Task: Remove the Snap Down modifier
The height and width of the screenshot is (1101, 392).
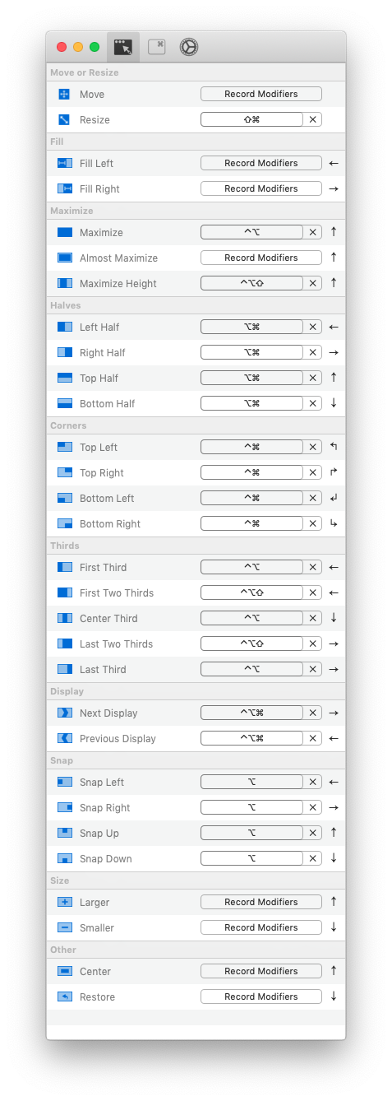Action: (313, 858)
